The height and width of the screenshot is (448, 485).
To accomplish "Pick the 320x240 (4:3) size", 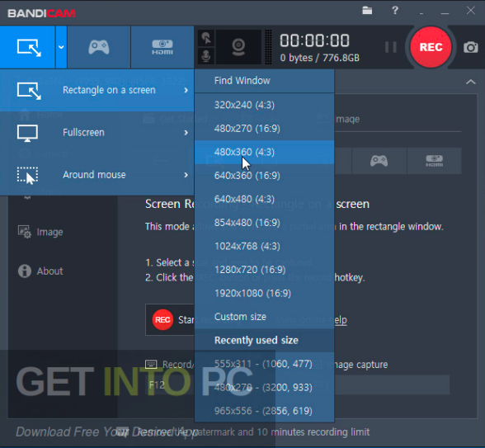I will [264, 106].
